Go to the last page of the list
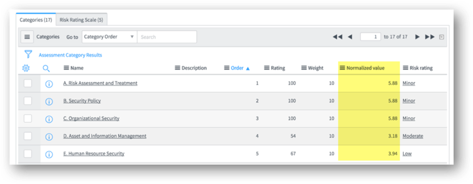Viewport: 473px width, 184px height. (x=430, y=37)
